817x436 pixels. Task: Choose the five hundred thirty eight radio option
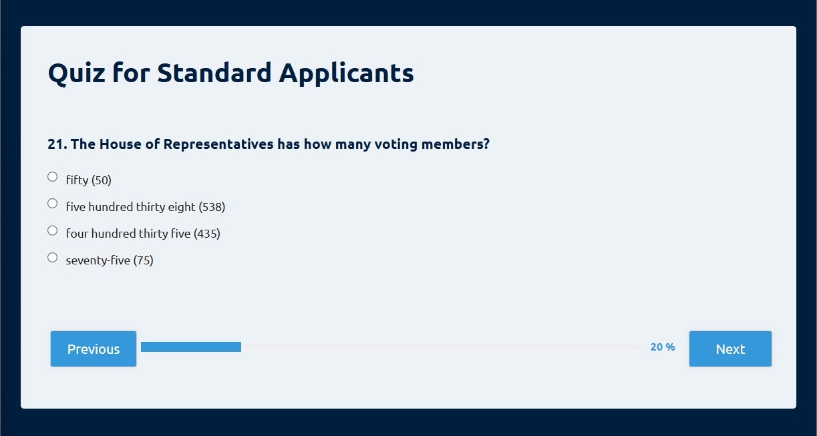point(53,204)
